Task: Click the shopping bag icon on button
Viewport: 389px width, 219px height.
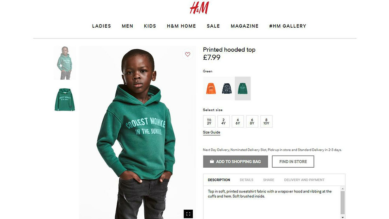Action: tap(212, 161)
